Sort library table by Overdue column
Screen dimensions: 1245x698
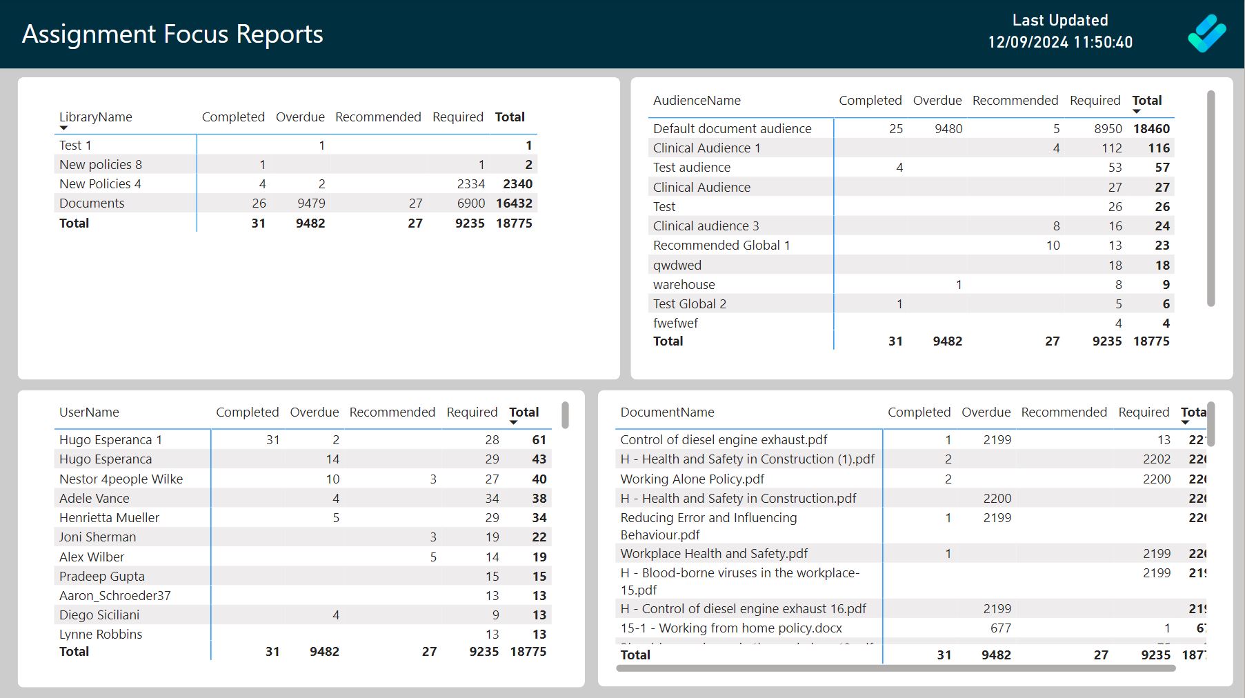click(x=300, y=117)
